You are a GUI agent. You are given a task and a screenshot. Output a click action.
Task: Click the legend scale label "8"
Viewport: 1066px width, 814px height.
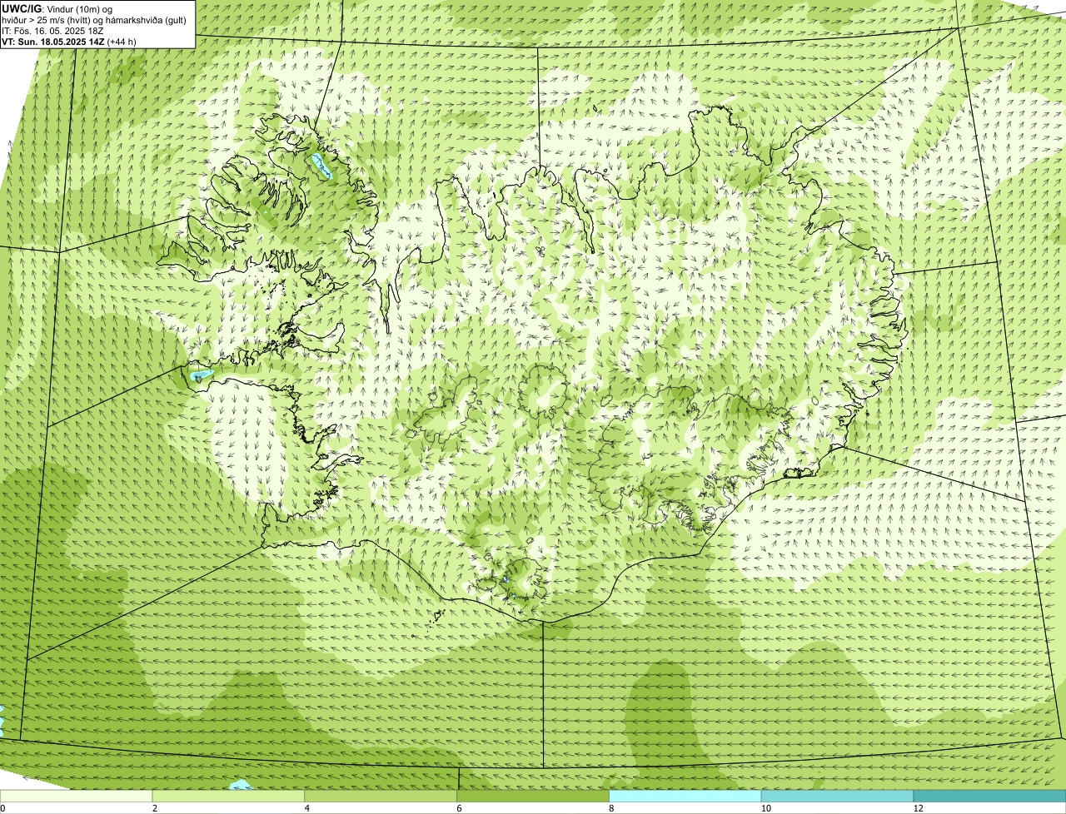coord(610,808)
